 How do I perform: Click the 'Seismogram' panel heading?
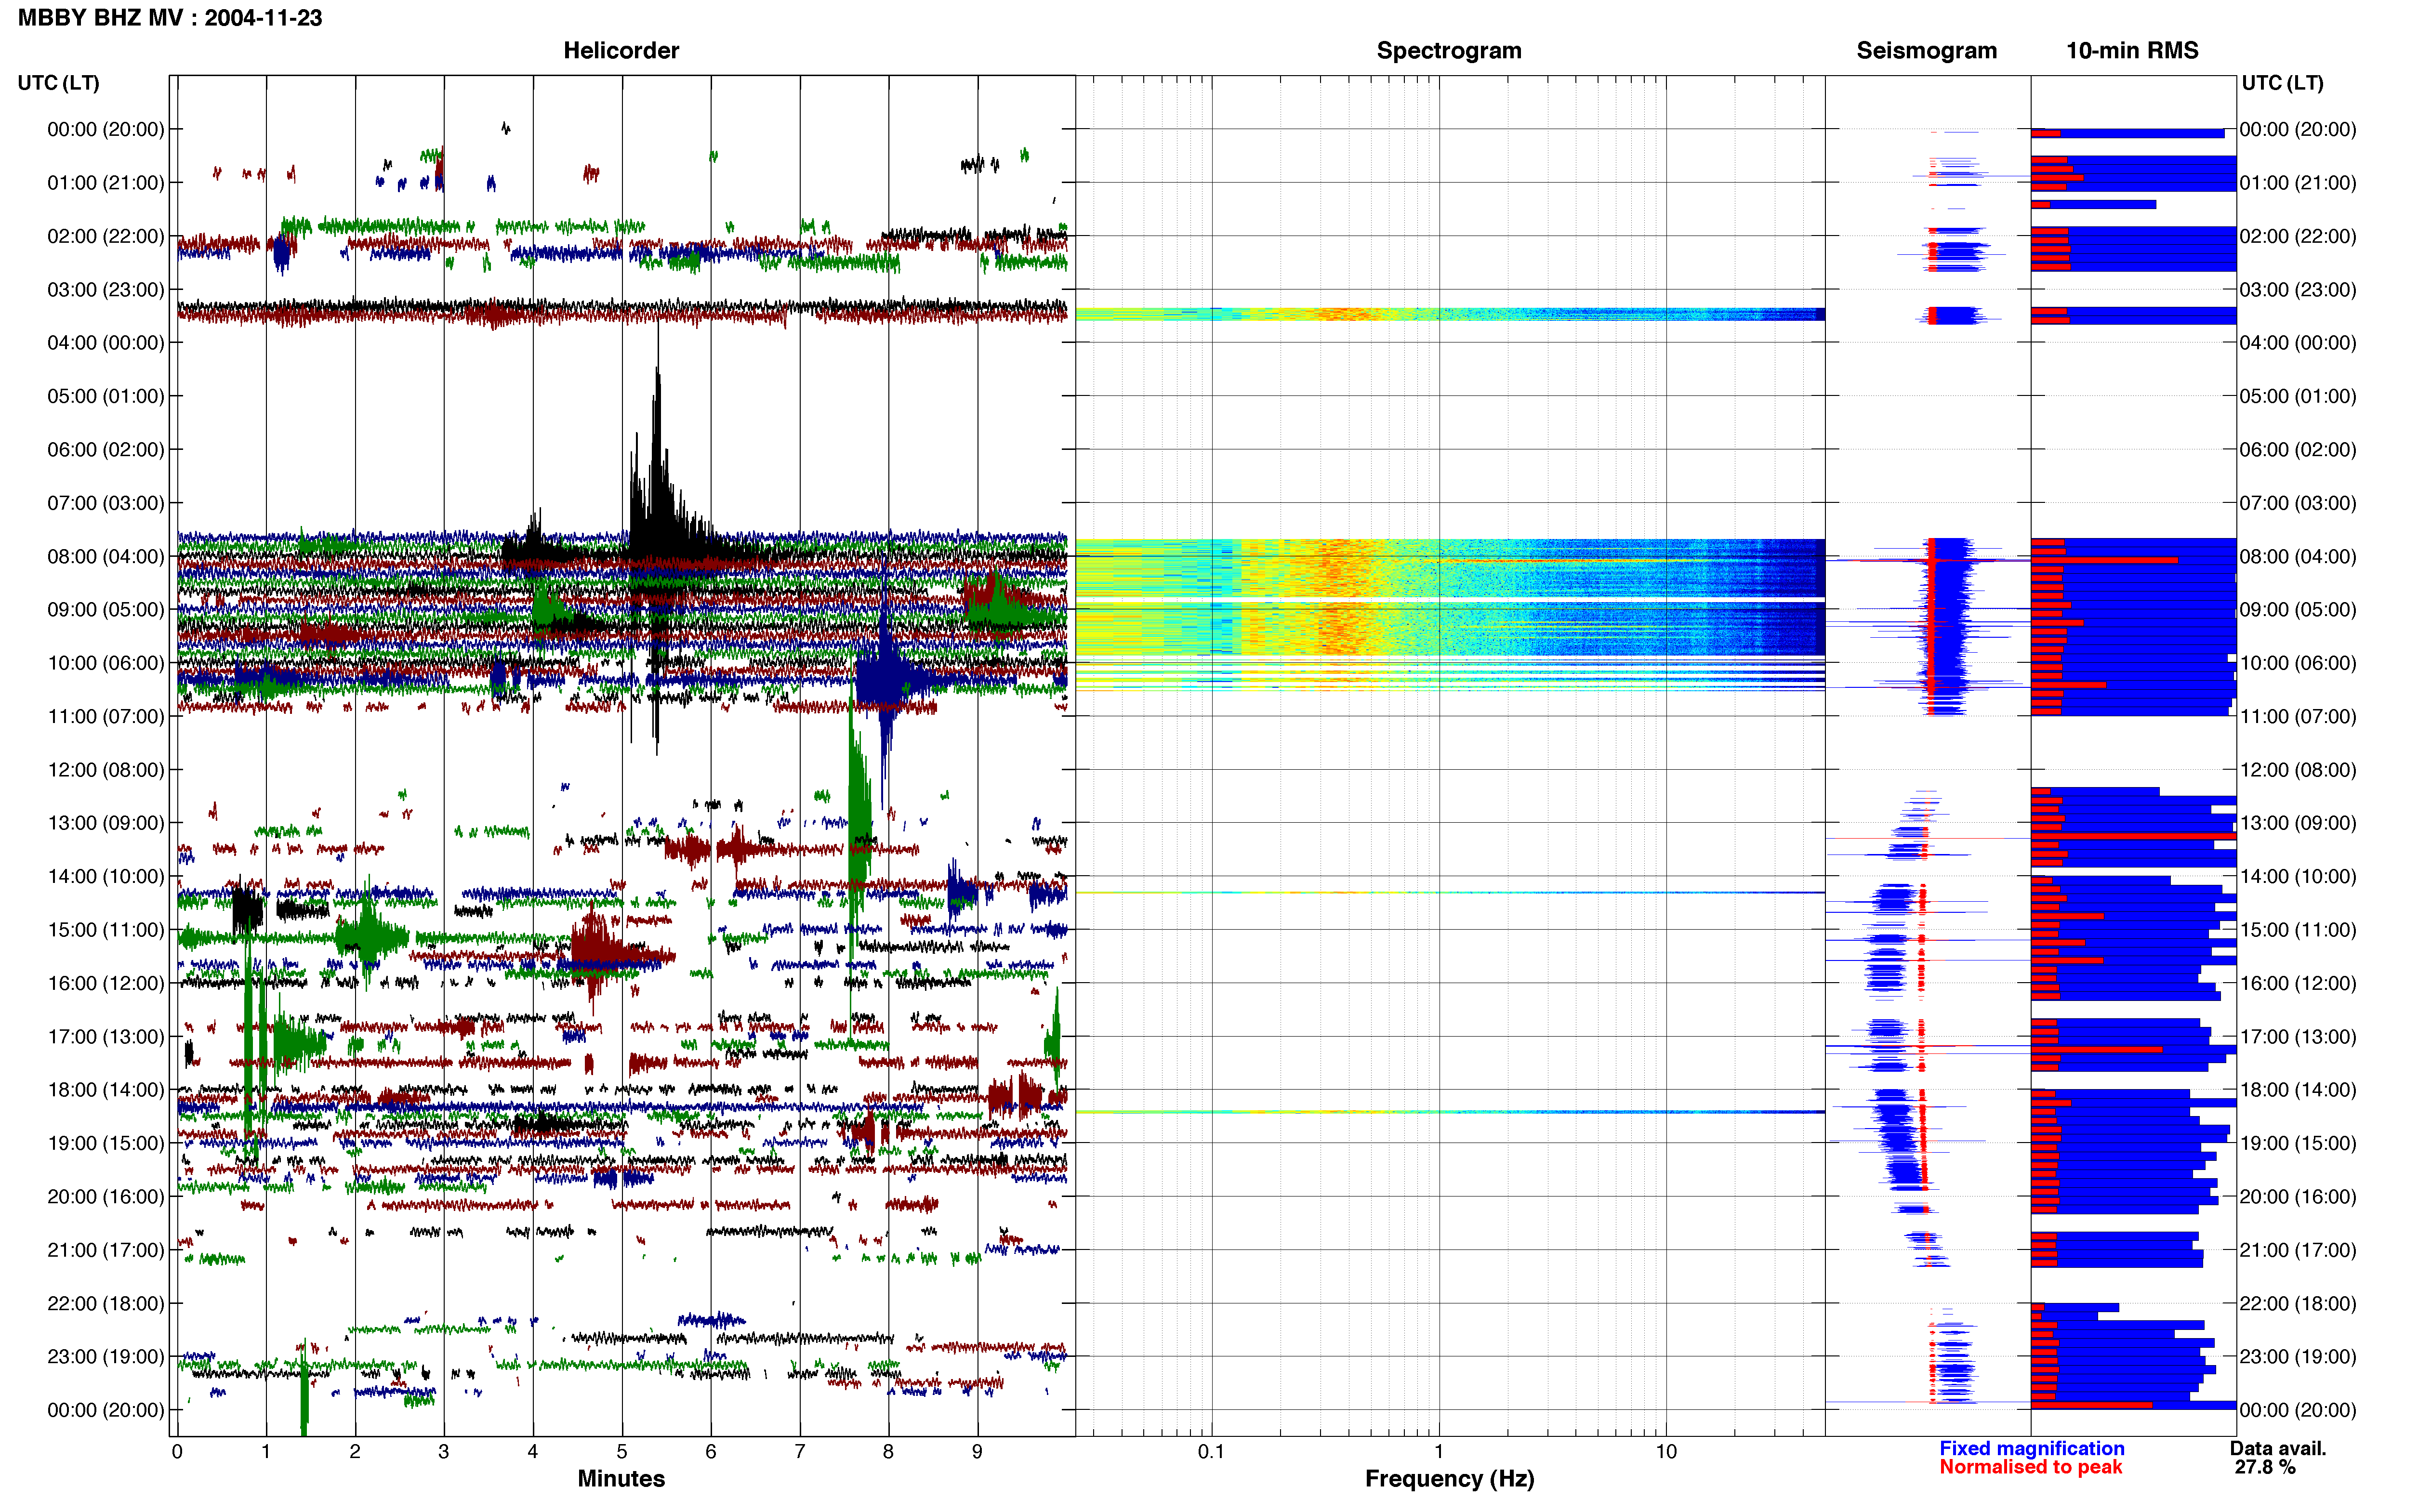(x=1926, y=50)
